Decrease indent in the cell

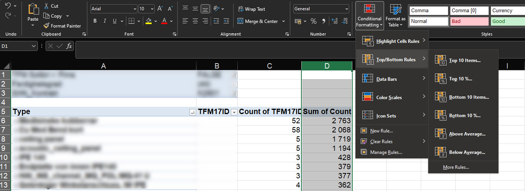(217, 21)
